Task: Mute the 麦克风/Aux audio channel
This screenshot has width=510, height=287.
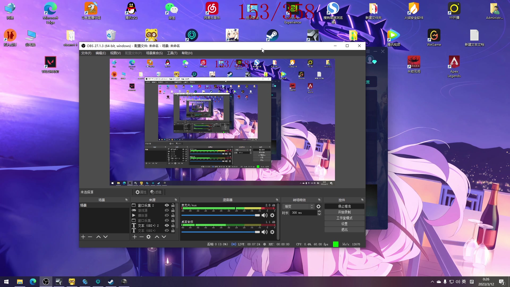Action: (264, 215)
